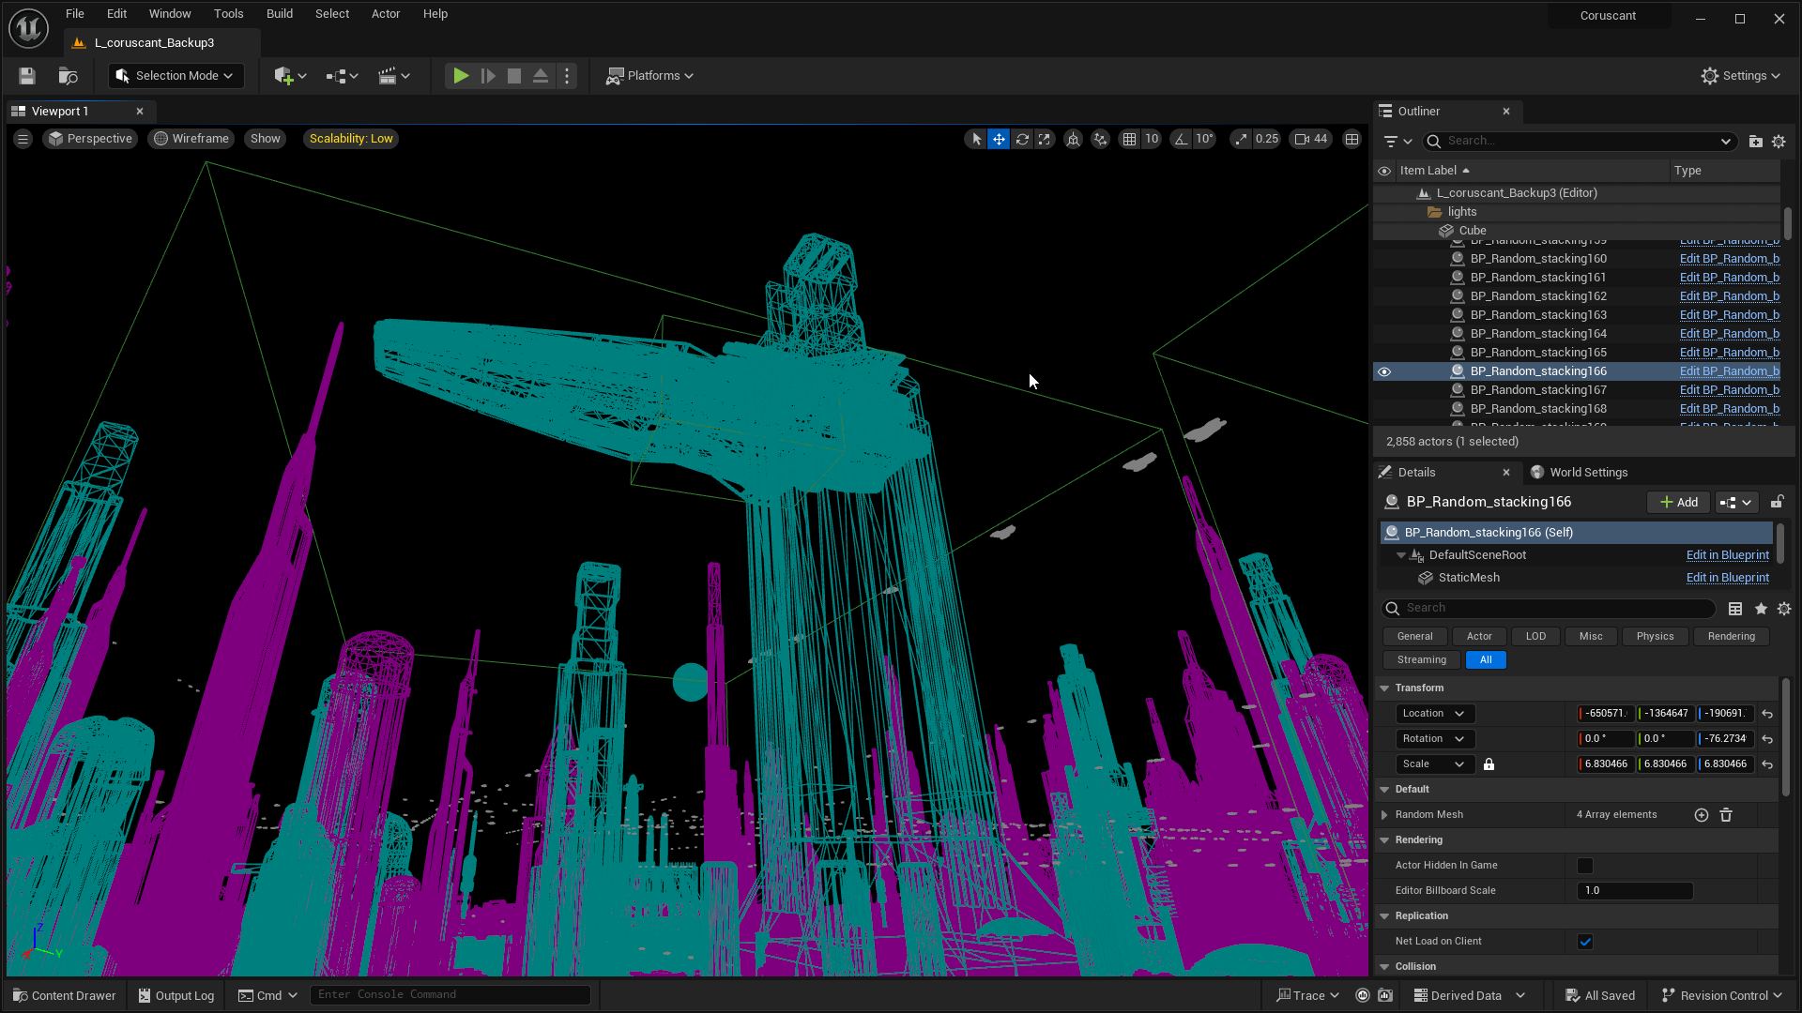Open the Platforms dropdown
Screen dimensions: 1802x1013
[x=649, y=76]
